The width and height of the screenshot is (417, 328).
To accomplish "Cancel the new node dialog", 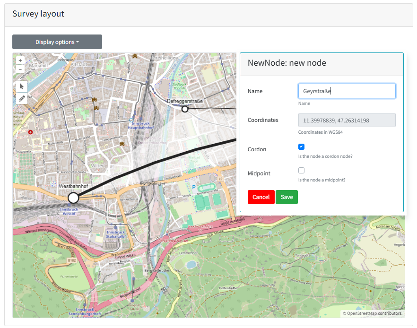I will point(261,197).
